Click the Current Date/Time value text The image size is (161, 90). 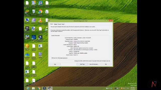82,38
